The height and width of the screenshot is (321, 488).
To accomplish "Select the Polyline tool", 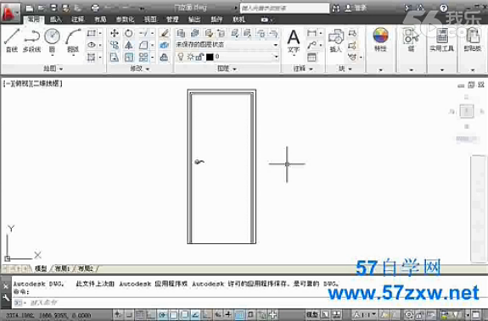I will pos(31,40).
